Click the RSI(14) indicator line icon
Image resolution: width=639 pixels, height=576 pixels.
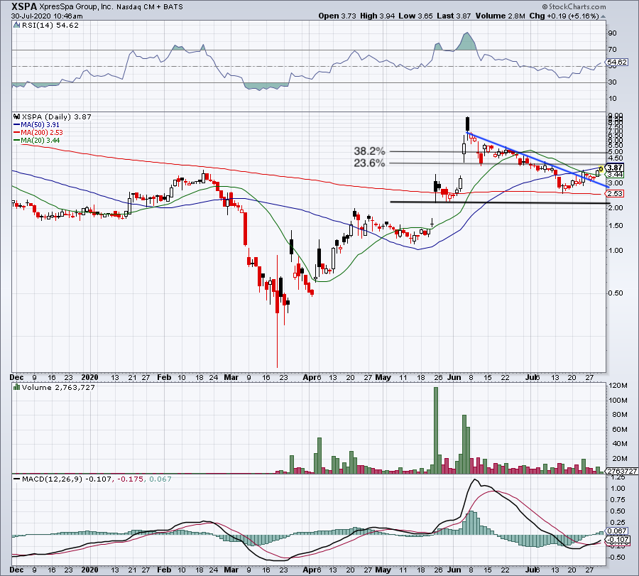pos(17,26)
